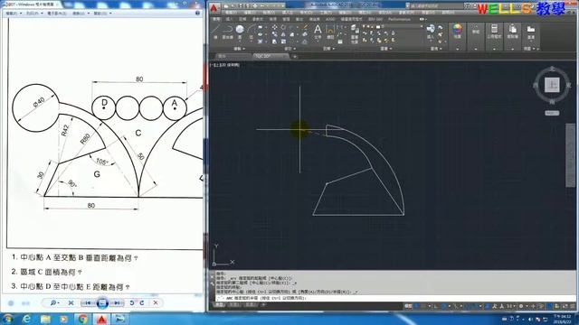
Task: Choose the Move tool in Modify panel
Action: 275,27
